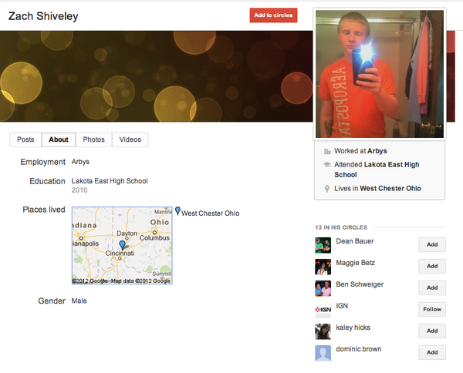Open Ben Schweiger's avatar

(x=323, y=288)
